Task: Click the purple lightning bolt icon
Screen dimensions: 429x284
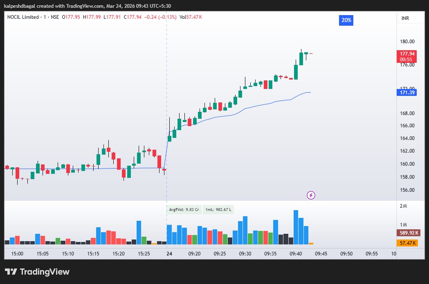Action: coord(311,195)
